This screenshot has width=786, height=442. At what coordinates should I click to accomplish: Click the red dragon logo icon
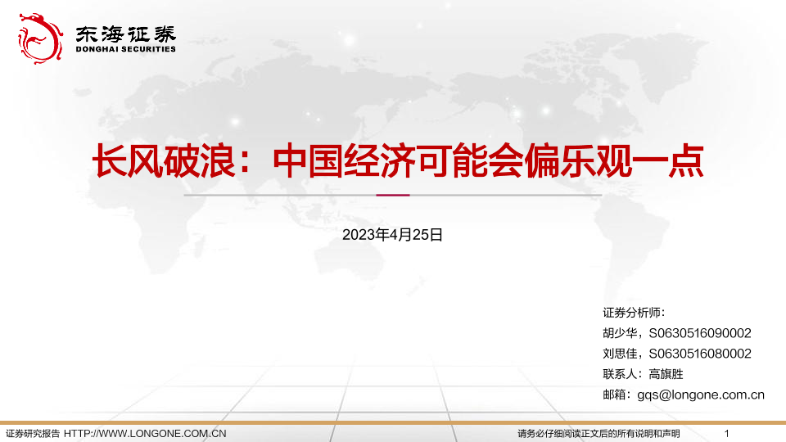(x=39, y=37)
